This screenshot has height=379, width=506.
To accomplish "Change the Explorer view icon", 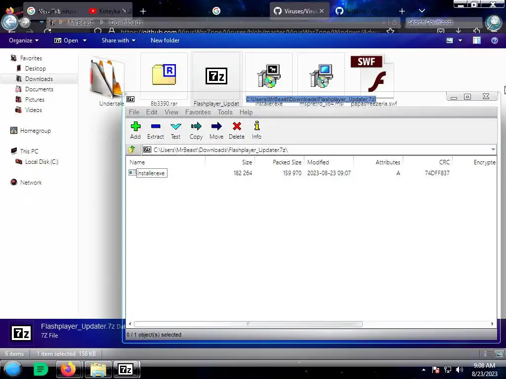I will coord(450,40).
